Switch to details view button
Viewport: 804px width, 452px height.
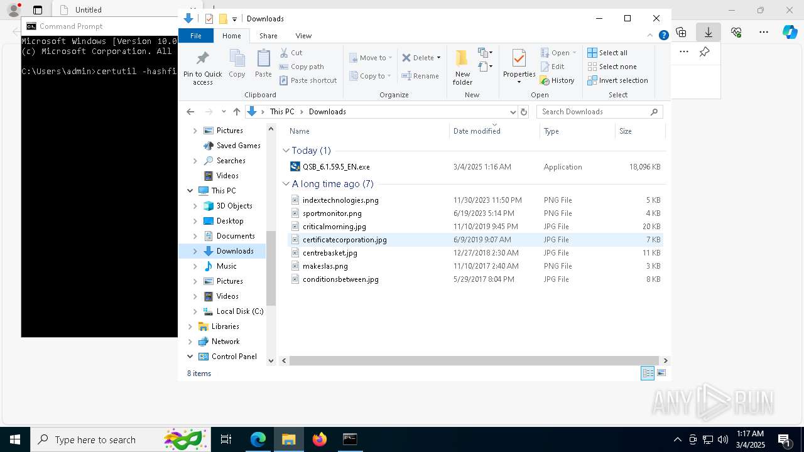click(648, 373)
